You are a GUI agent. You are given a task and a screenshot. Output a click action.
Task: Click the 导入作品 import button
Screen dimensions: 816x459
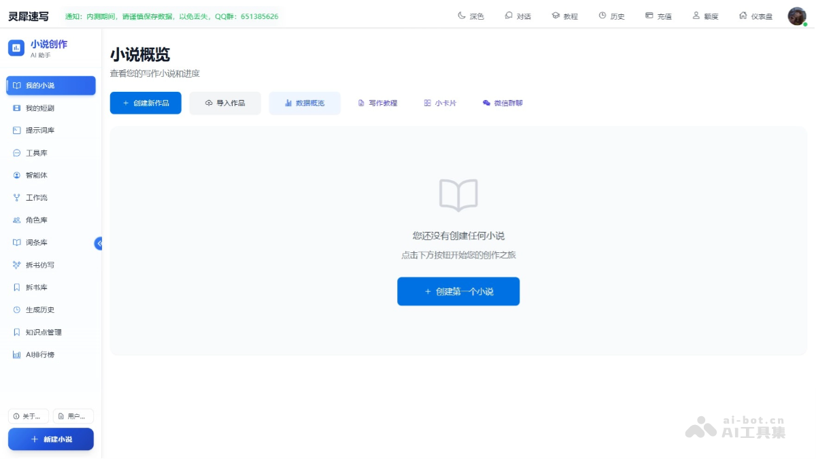(x=225, y=103)
